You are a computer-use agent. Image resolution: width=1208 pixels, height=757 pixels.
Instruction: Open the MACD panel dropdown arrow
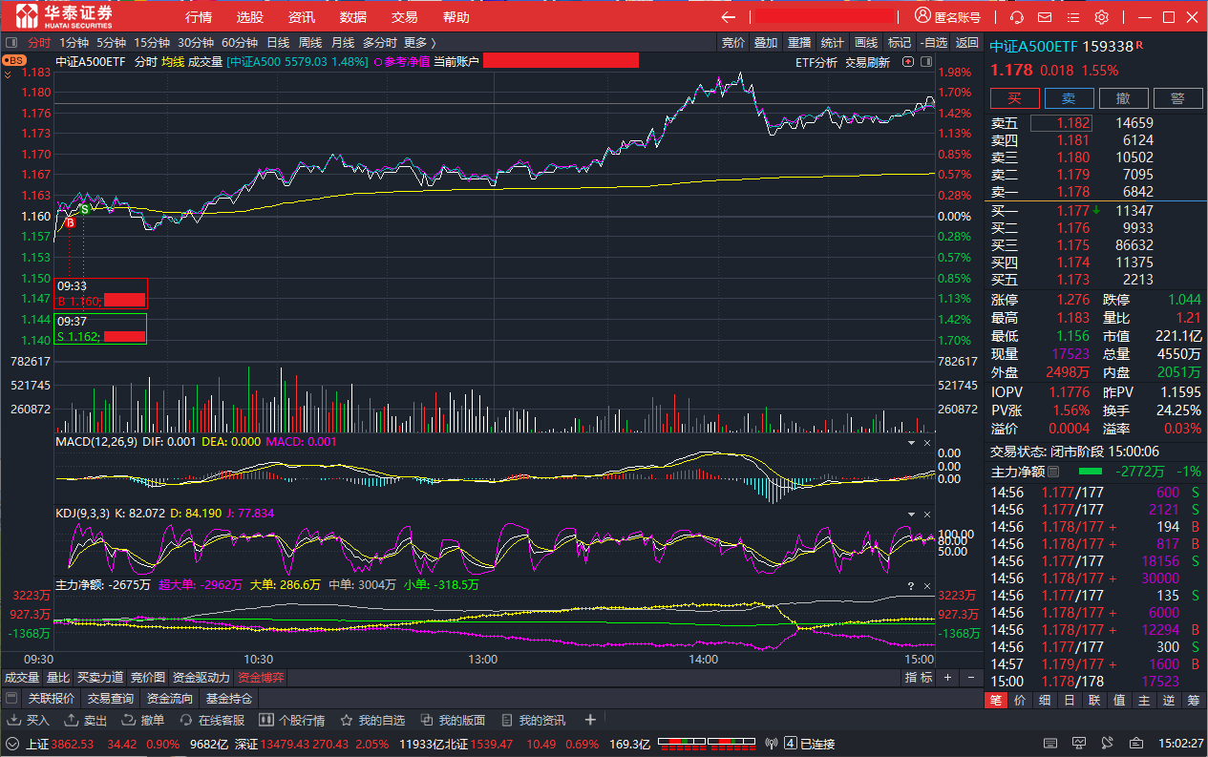click(909, 443)
